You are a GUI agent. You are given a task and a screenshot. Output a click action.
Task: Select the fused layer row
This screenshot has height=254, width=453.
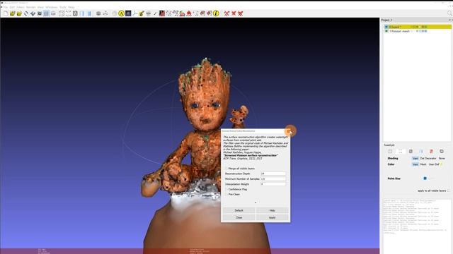pos(418,27)
